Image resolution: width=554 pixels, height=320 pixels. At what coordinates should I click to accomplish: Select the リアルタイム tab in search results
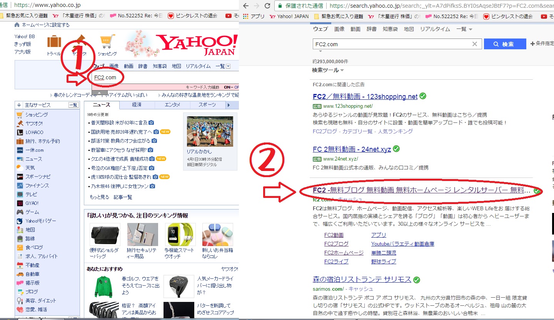tap(435, 29)
